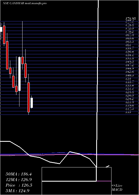Click the <<Live MACD label
The height and width of the screenshot is (195, 139).
coord(117,188)
